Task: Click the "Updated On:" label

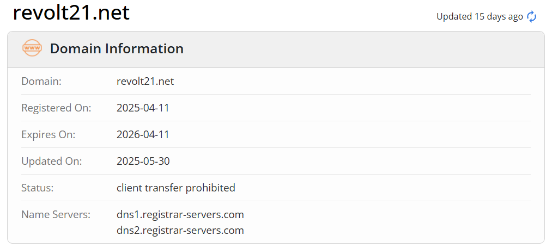Action: (x=51, y=161)
